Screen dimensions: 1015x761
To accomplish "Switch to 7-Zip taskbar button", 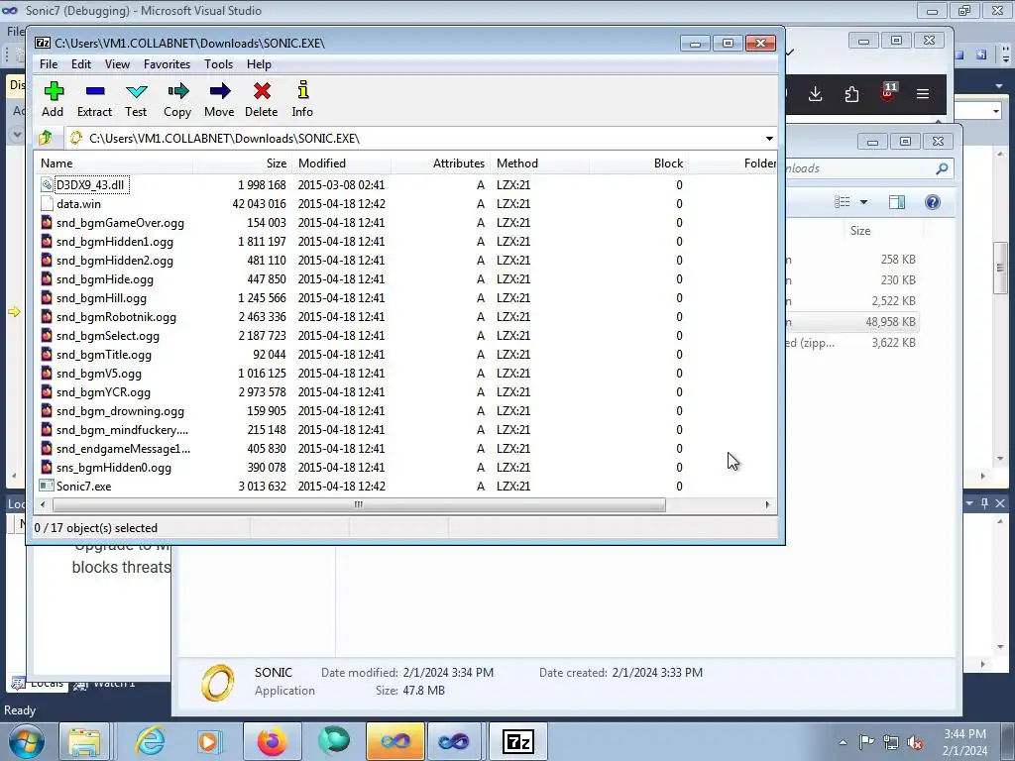I will (x=517, y=741).
